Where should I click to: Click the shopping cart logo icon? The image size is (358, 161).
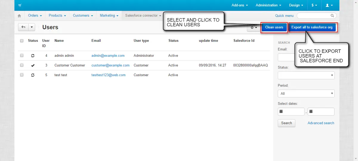20,5
